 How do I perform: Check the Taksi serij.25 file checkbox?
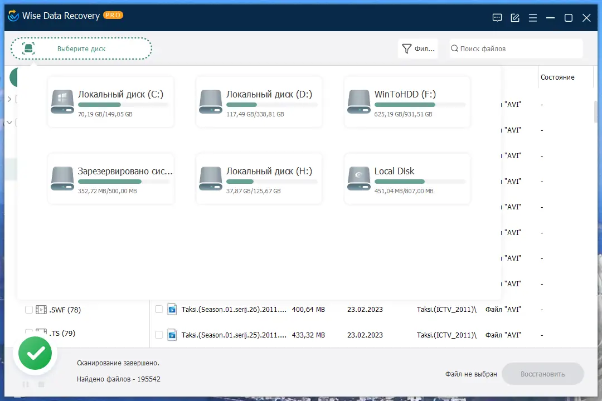click(x=159, y=335)
